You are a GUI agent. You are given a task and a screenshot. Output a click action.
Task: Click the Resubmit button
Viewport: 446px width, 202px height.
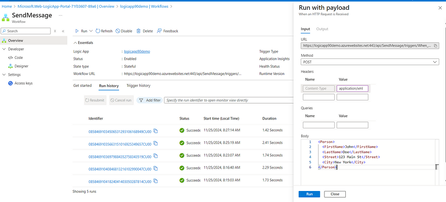(x=96, y=100)
